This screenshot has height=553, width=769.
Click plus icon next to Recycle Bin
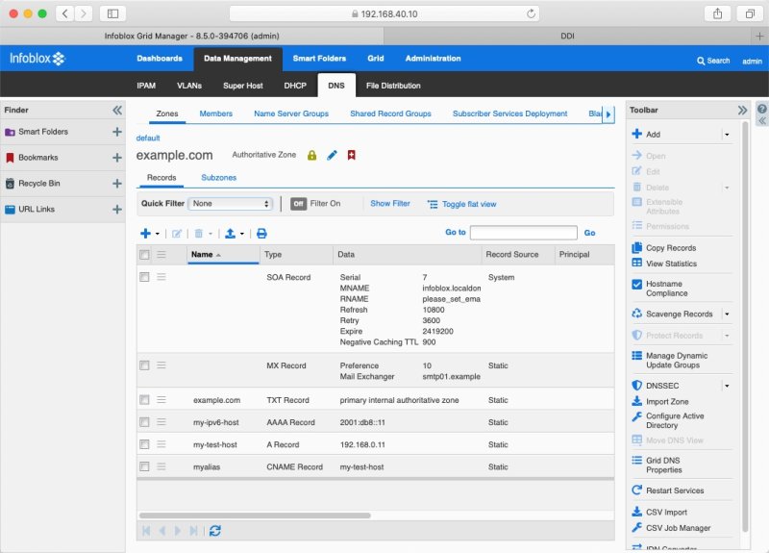click(116, 184)
